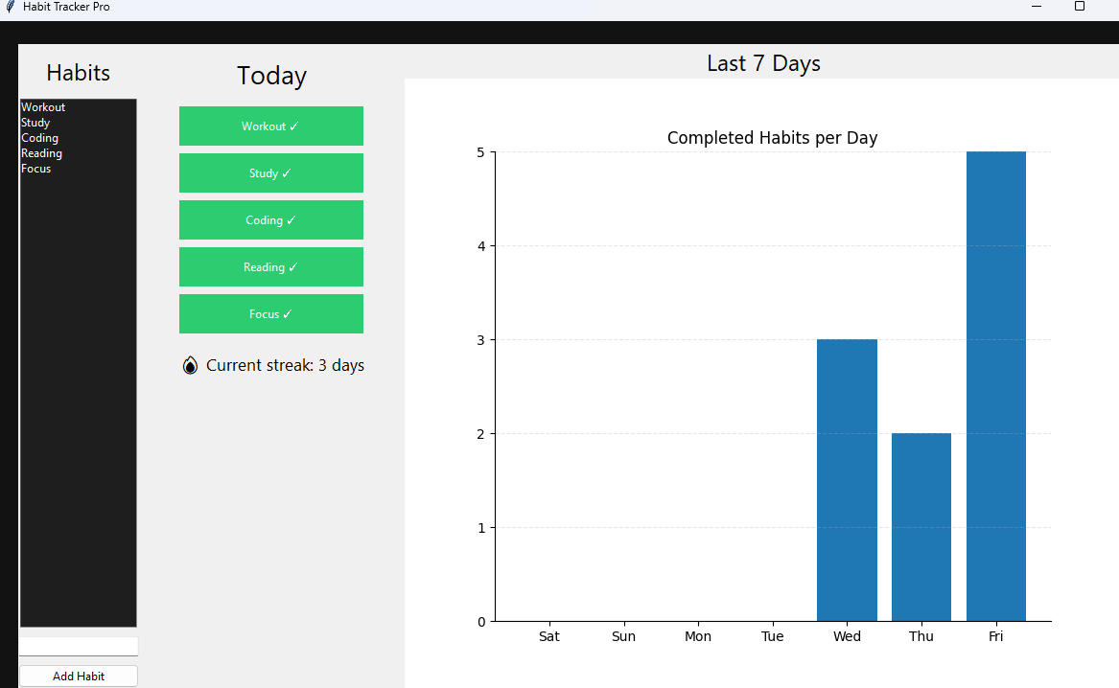Click the Fri axis label
Image resolution: width=1119 pixels, height=688 pixels.
(996, 636)
